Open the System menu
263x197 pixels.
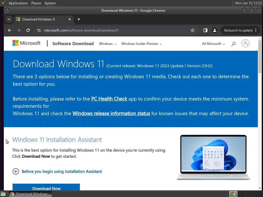point(50,3)
